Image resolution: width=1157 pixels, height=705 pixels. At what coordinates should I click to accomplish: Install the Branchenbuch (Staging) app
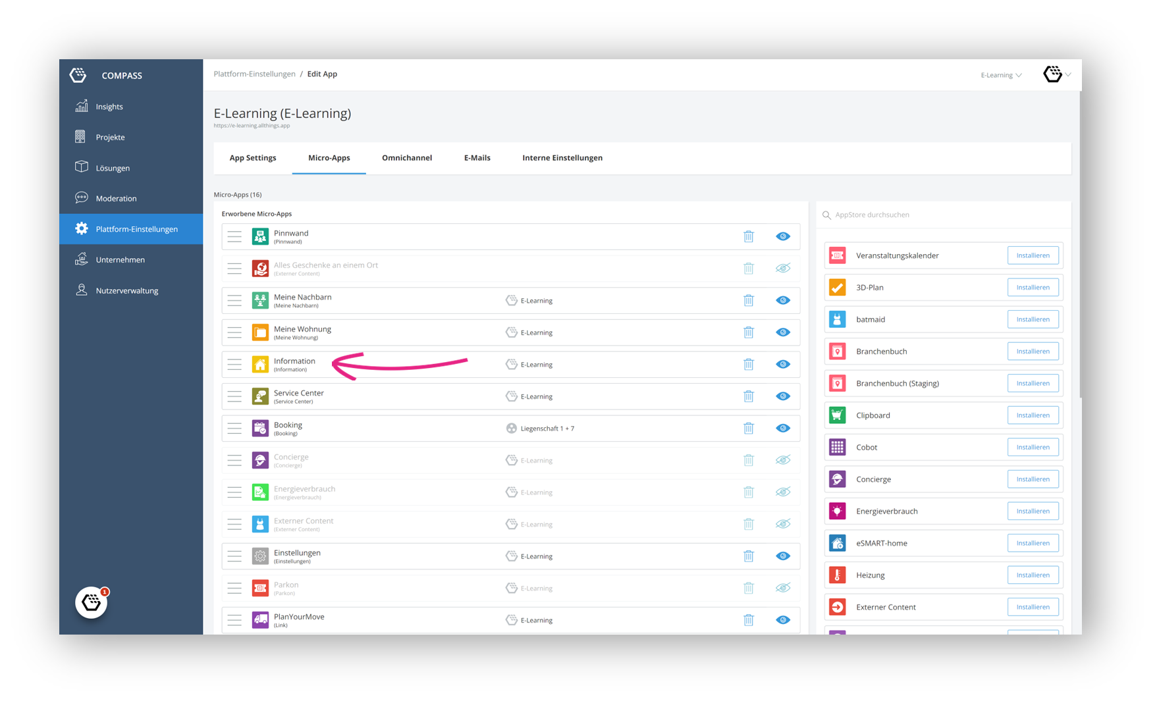[x=1033, y=383]
